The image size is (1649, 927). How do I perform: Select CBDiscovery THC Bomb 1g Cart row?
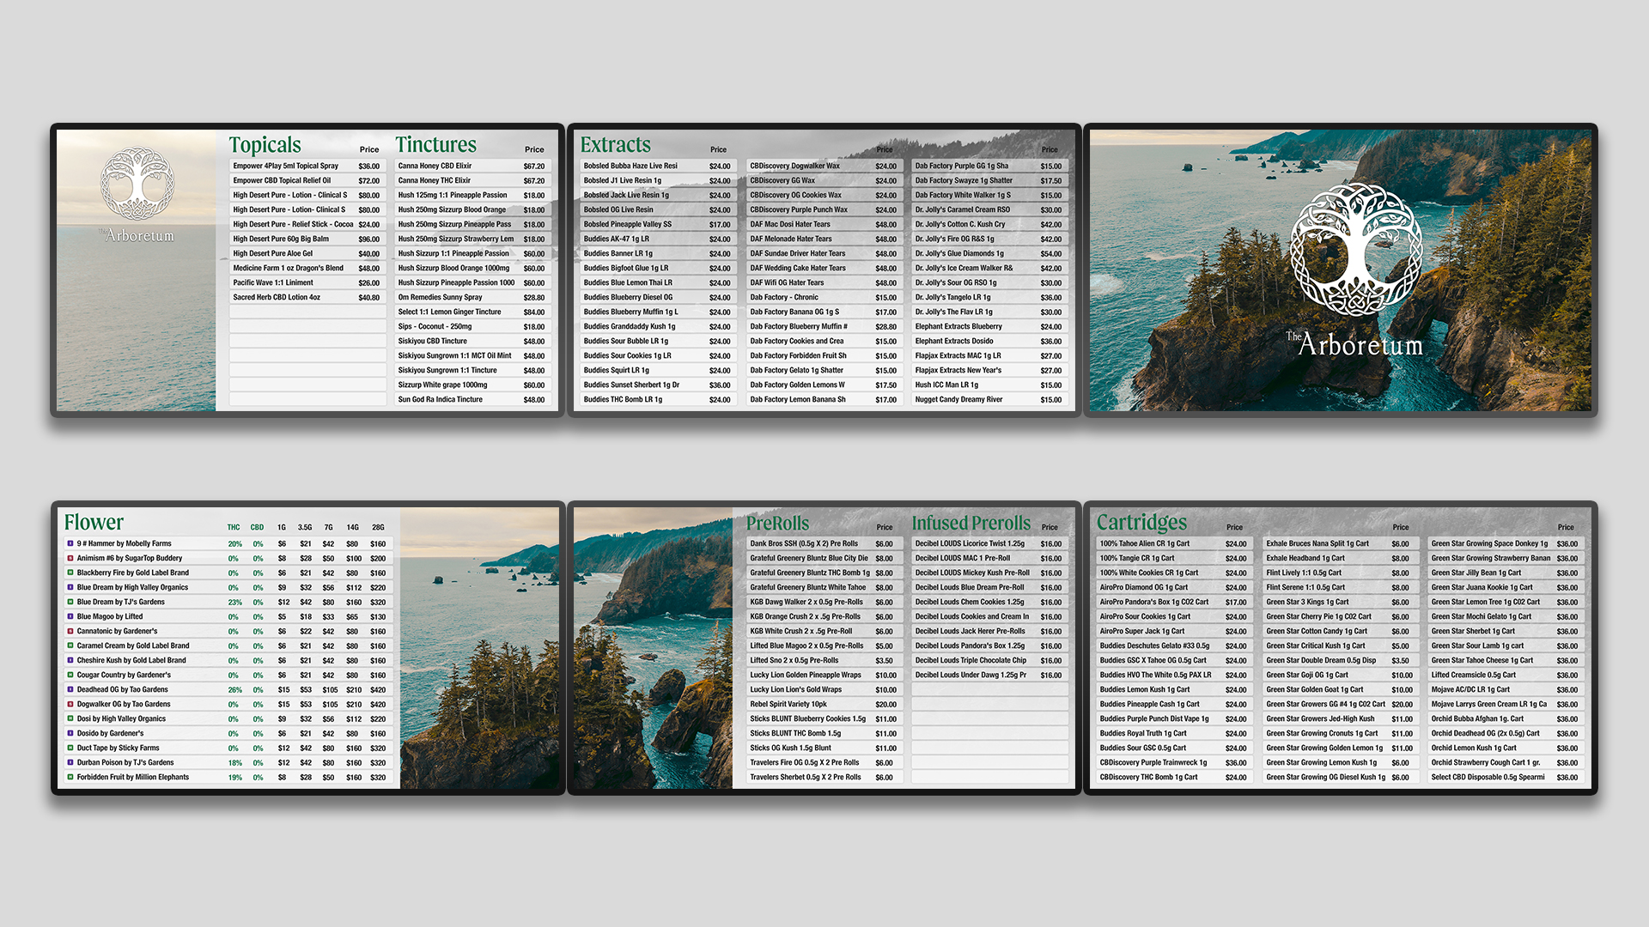pyautogui.click(x=1174, y=777)
